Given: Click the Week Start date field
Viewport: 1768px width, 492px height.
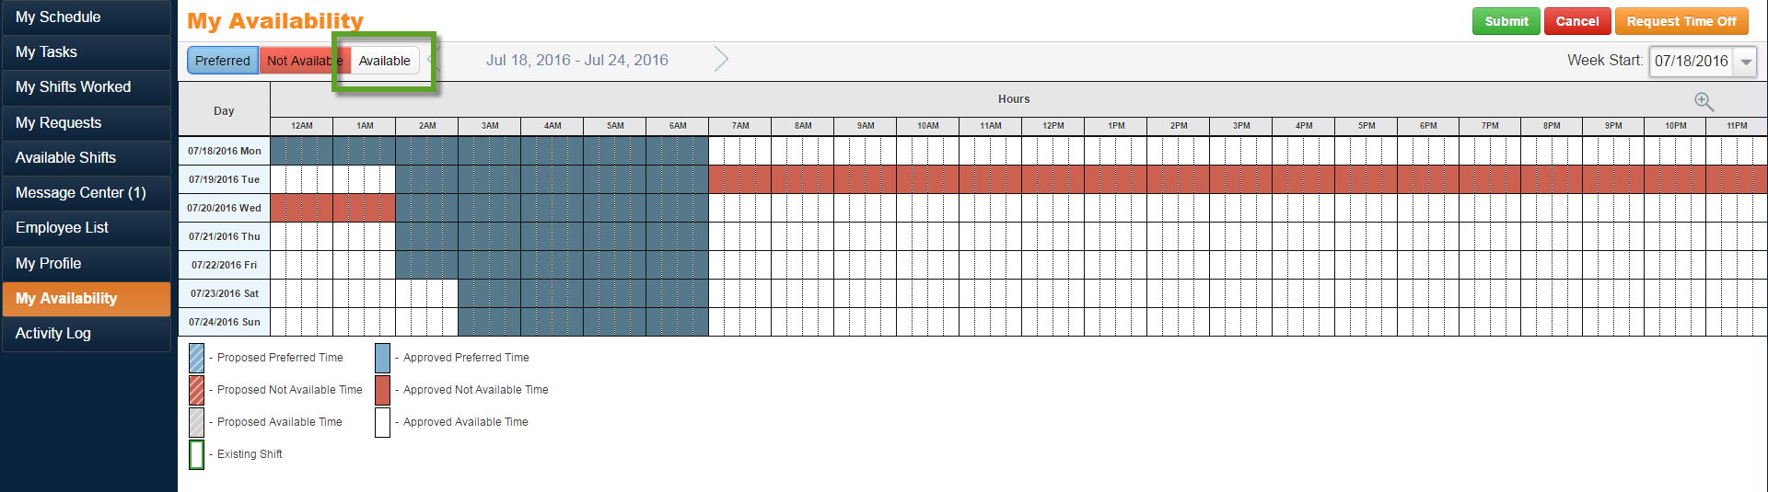Looking at the screenshot, I should pyautogui.click(x=1692, y=62).
